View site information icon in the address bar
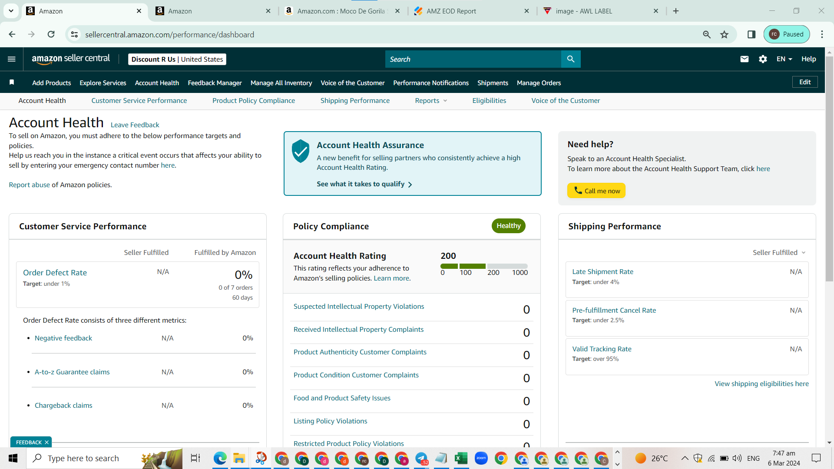The width and height of the screenshot is (834, 469). coord(75,34)
